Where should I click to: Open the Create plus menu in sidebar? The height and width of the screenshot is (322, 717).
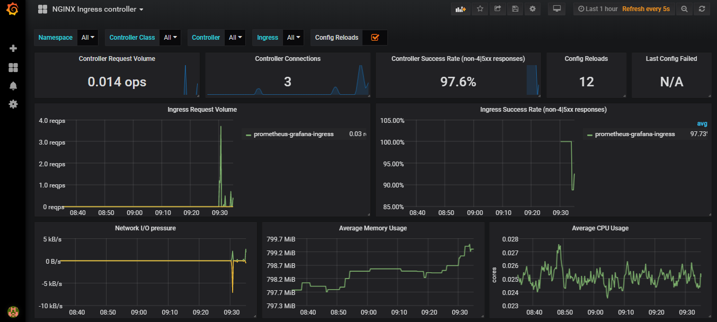click(13, 48)
